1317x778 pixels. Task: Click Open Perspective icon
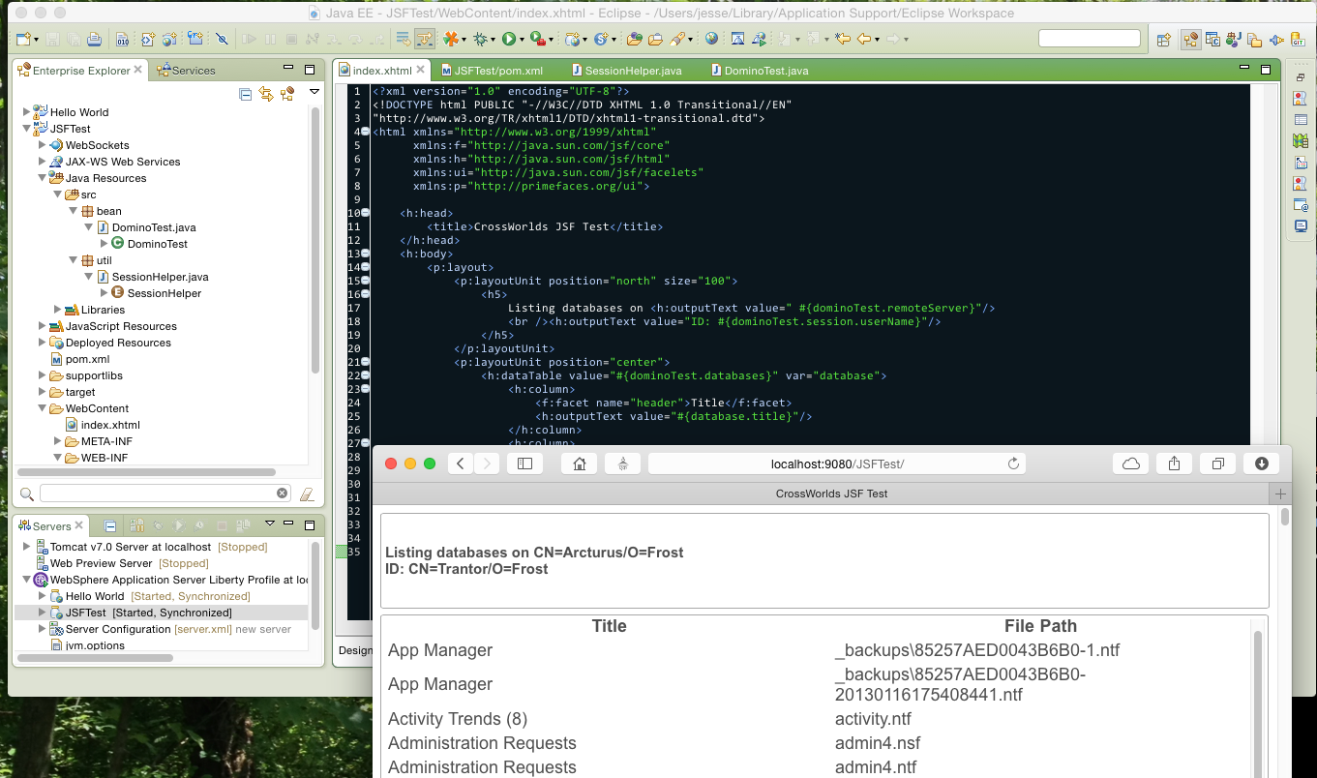(x=1164, y=40)
